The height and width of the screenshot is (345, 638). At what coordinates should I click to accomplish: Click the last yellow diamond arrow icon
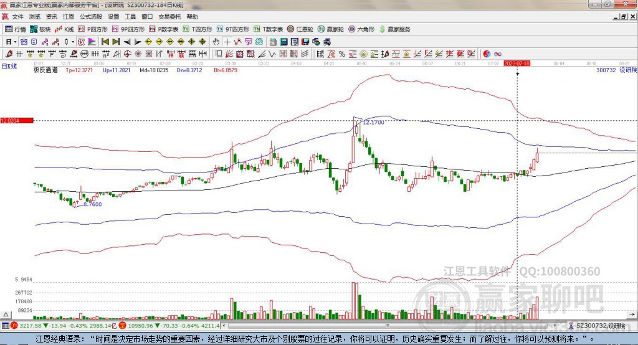(202, 42)
